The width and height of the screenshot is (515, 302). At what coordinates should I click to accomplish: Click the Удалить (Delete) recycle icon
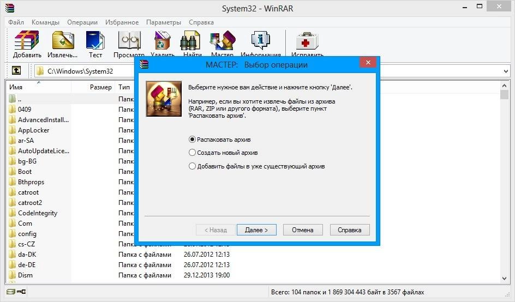(x=163, y=40)
